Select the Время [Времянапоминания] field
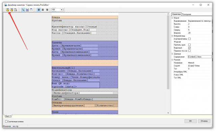The height and width of the screenshot is (132, 216). pos(75,55)
